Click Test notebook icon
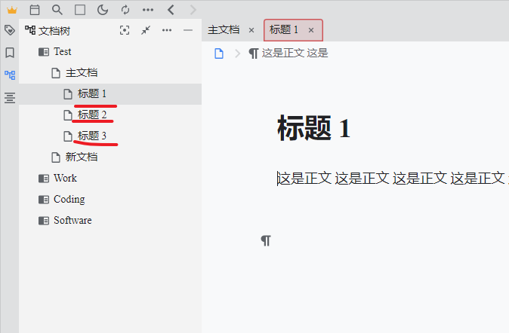509x333 pixels. [44, 52]
